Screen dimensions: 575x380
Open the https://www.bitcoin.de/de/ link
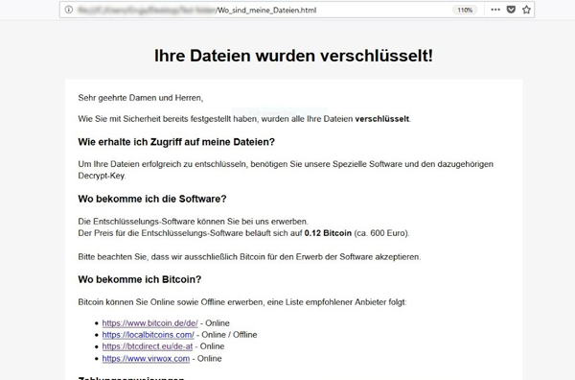click(150, 323)
